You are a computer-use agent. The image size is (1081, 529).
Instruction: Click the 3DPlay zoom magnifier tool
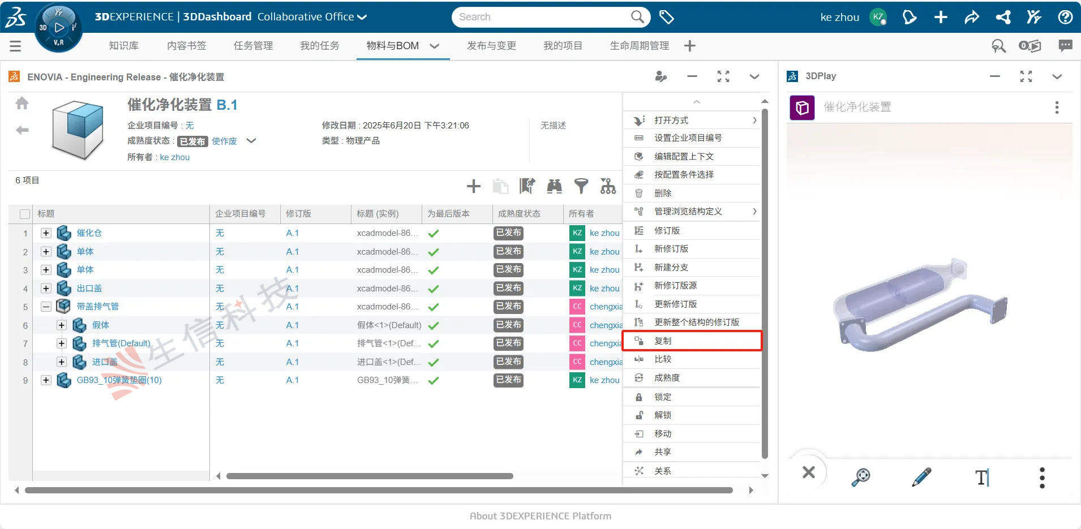[x=861, y=477]
